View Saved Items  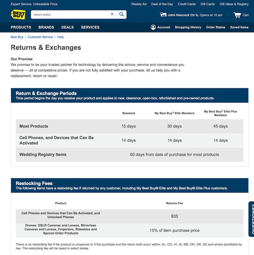(239, 27)
